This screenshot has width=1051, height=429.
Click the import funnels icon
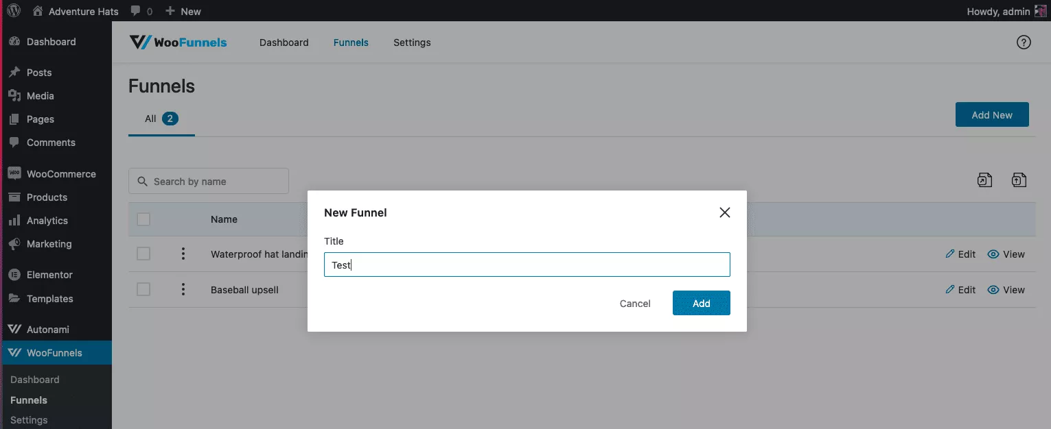[1019, 180]
